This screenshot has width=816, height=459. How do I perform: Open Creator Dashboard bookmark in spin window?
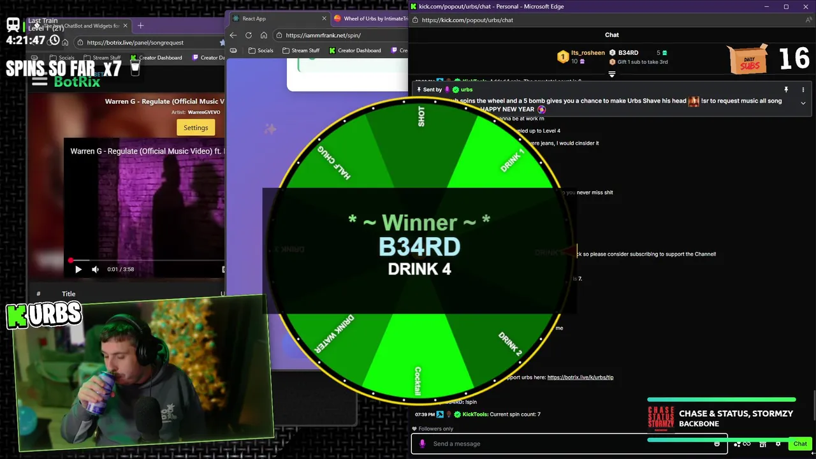pyautogui.click(x=354, y=50)
